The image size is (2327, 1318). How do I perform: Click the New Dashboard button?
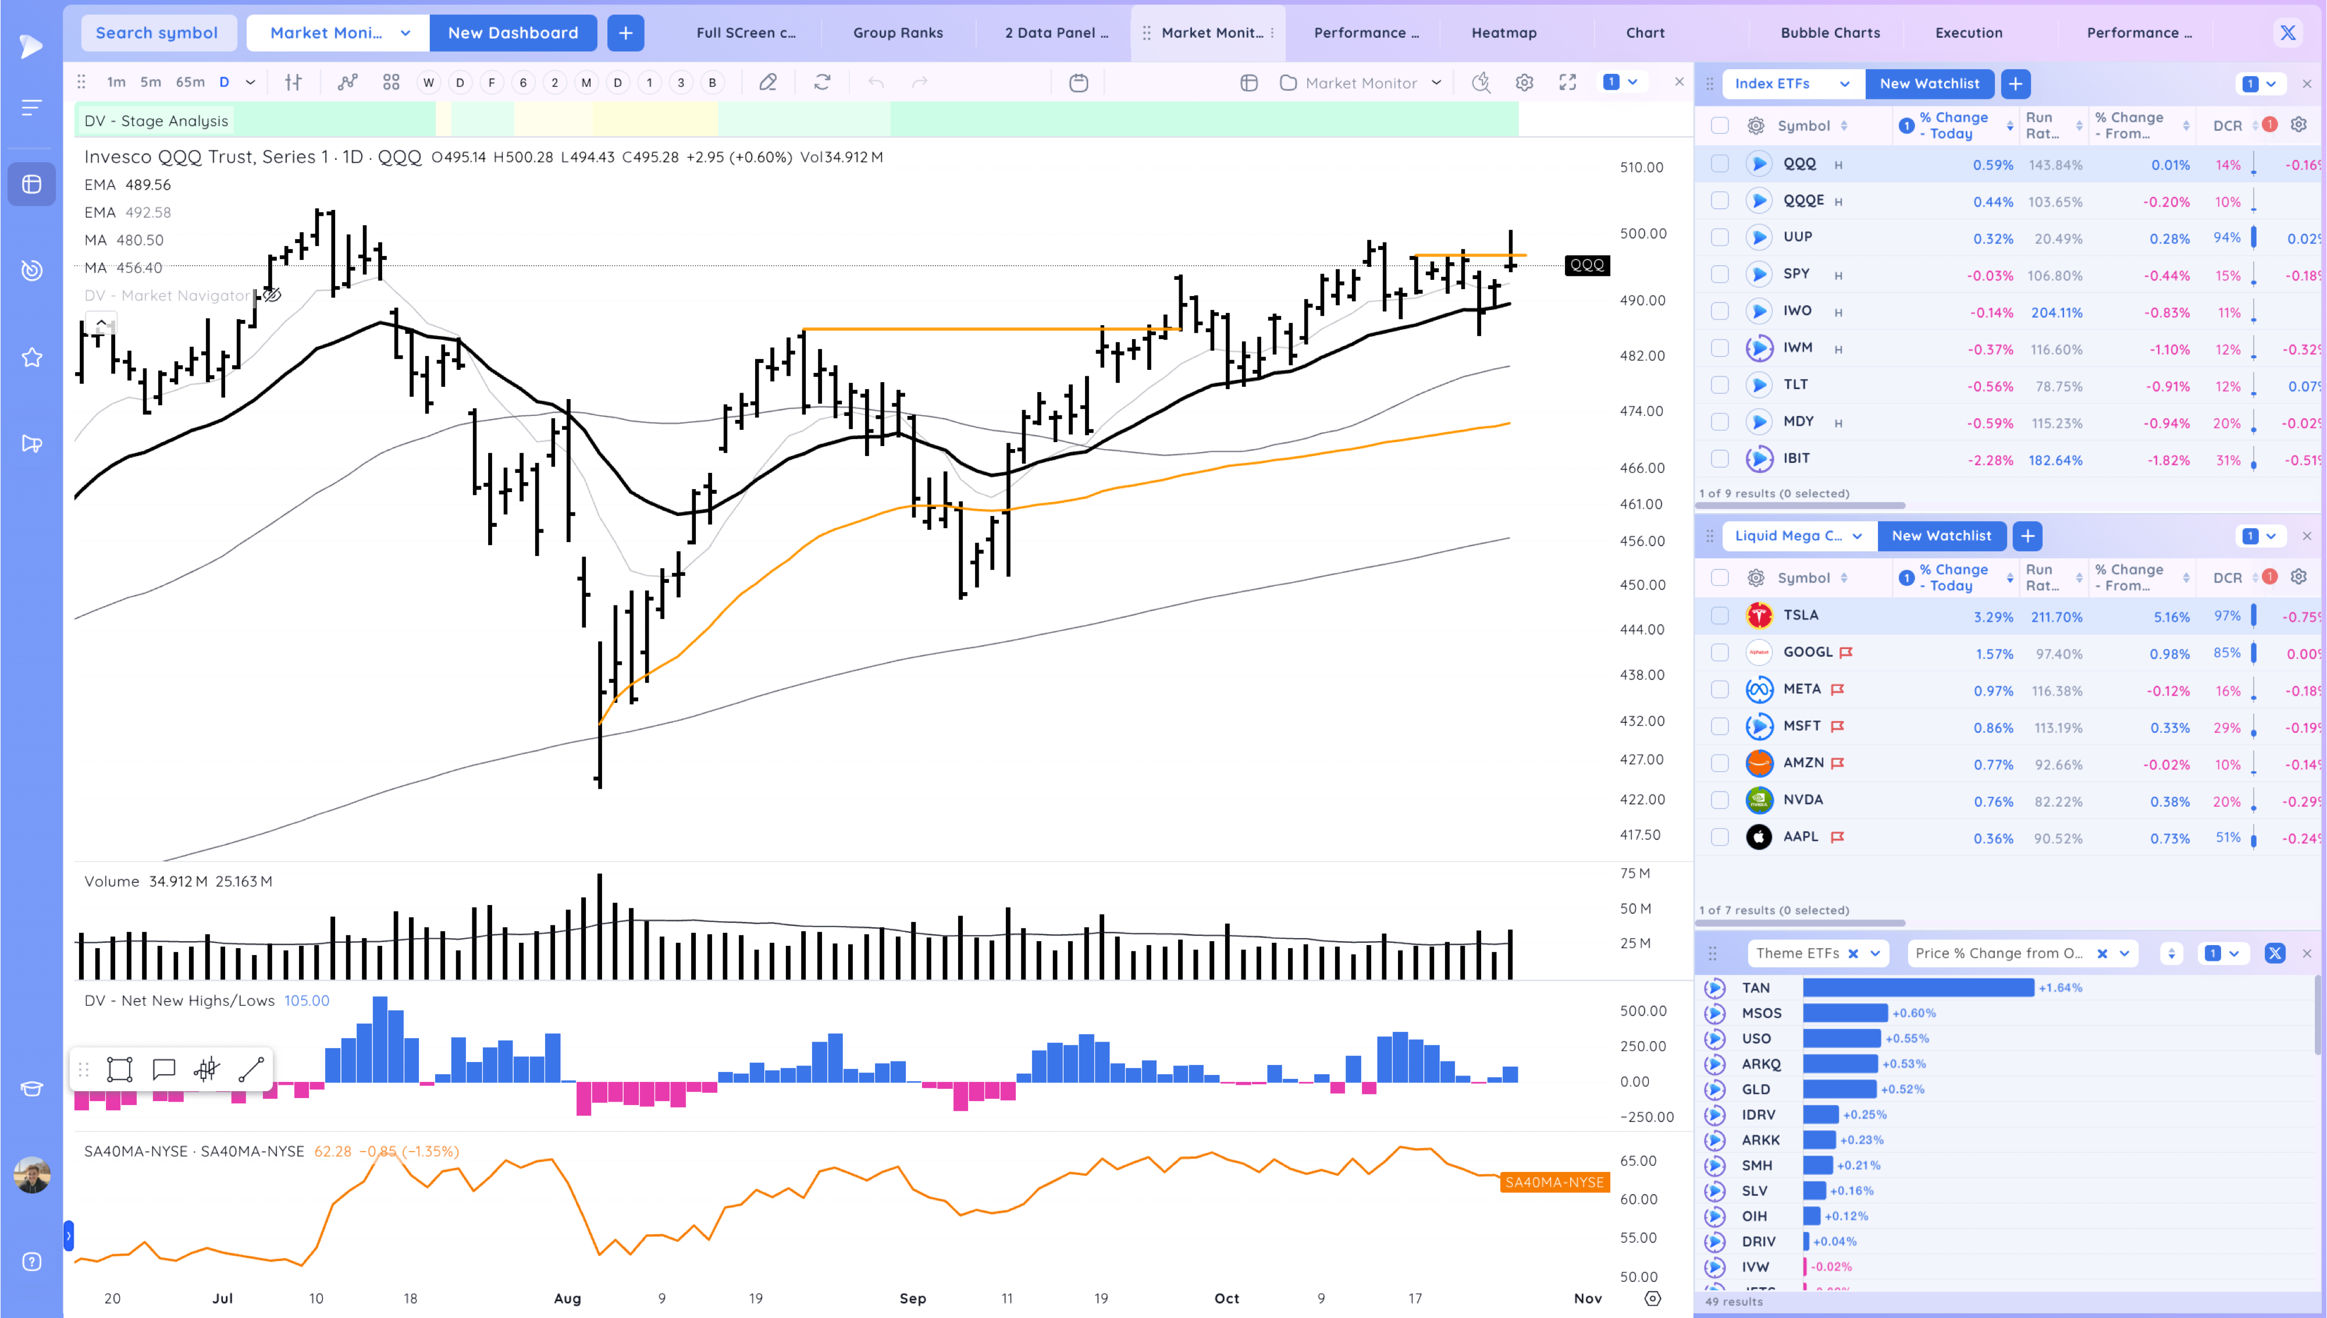tap(513, 33)
